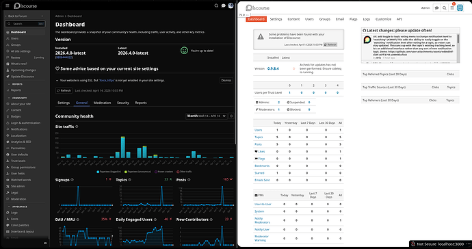The image size is (472, 249).
Task: Click info icon next to New Contributors
Action: click(x=211, y=220)
